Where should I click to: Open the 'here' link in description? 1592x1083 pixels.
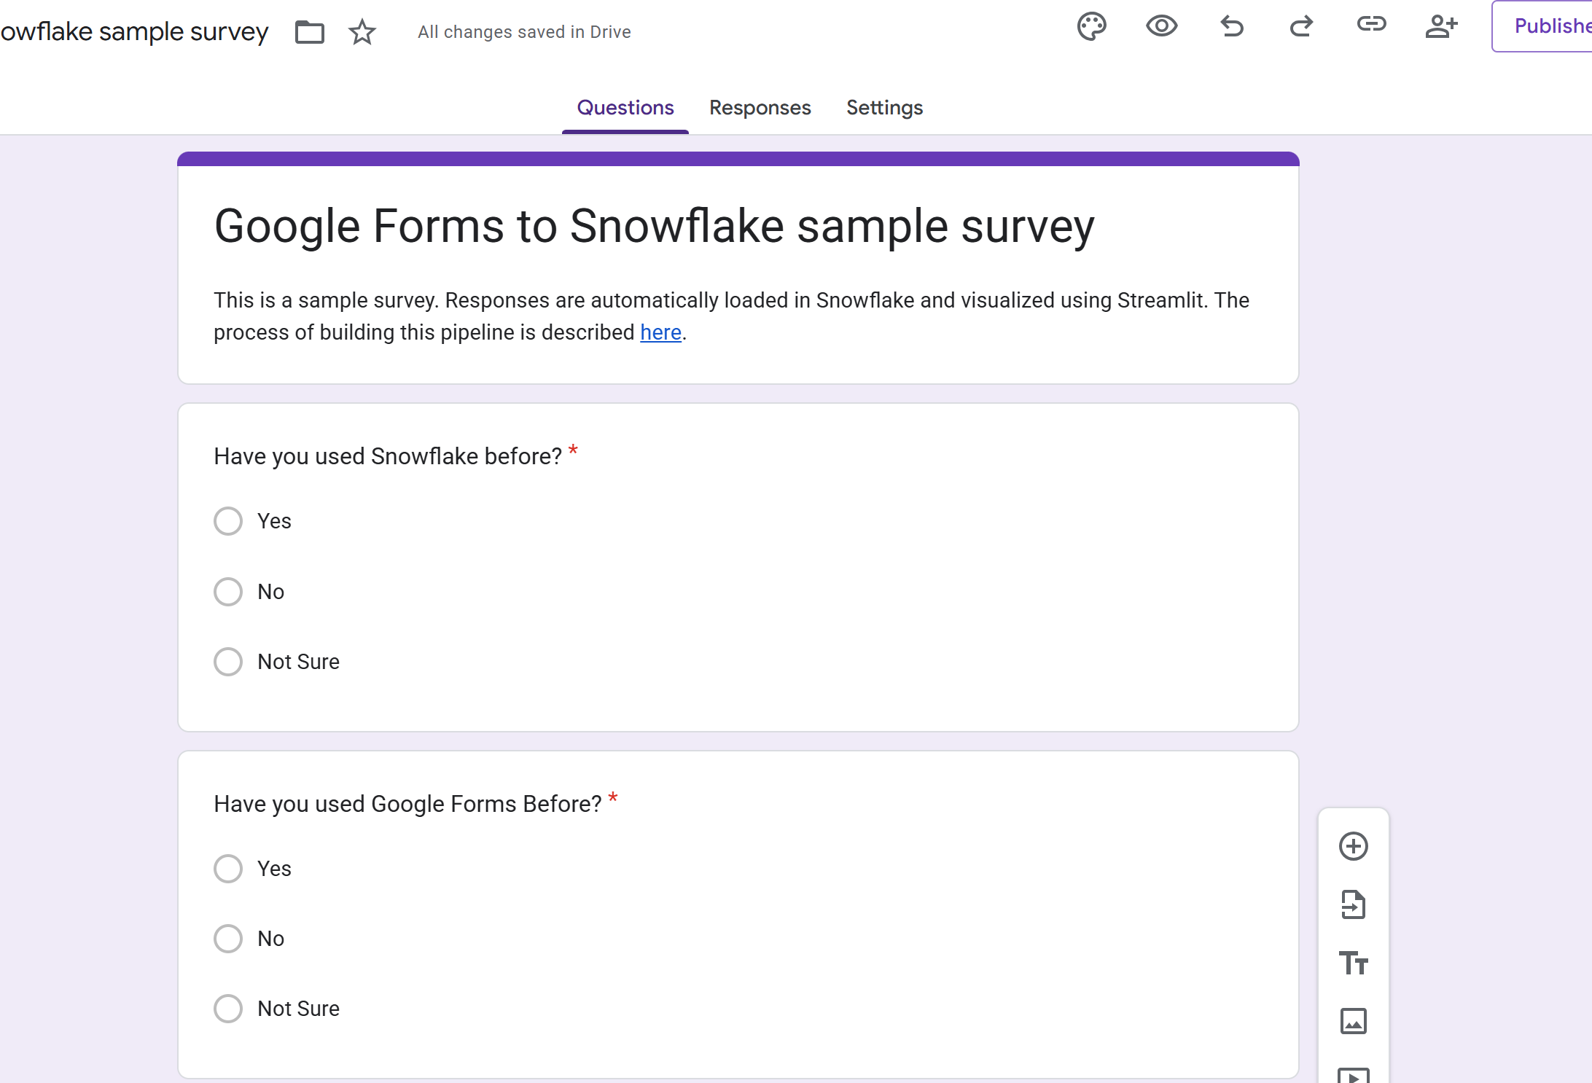(x=660, y=332)
